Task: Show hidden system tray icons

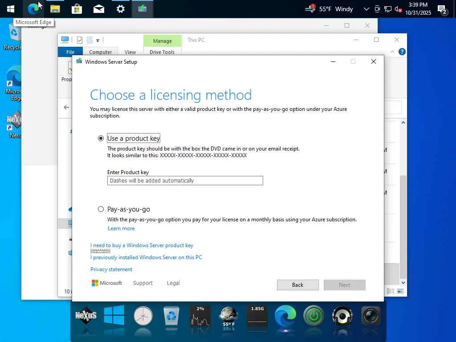Action: coord(366,9)
